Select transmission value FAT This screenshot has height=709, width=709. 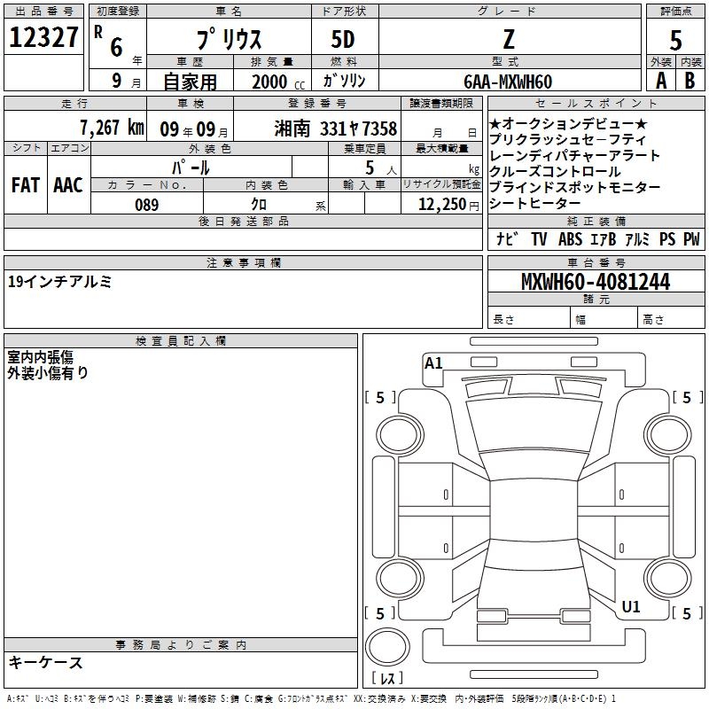[x=26, y=185]
